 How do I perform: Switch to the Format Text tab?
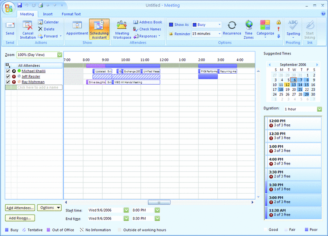[71, 14]
